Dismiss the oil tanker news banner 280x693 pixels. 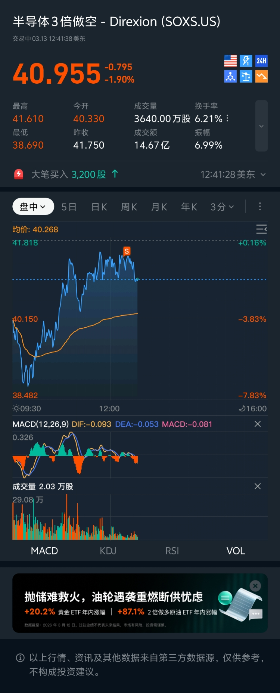(255, 586)
